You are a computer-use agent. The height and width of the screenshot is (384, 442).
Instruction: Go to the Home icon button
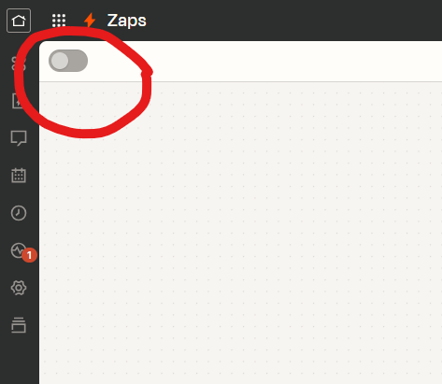tap(19, 21)
